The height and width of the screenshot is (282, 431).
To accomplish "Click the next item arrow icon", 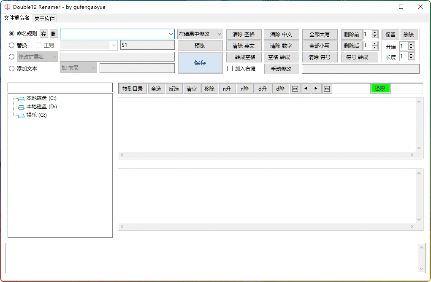I will point(316,89).
